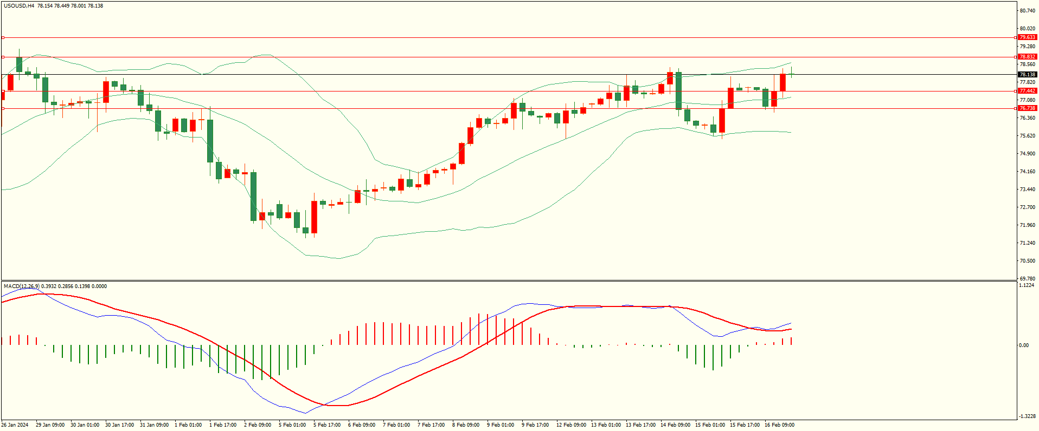Click the 12 Feb 09:00 time label
Viewport: 1039px width, 431px height.
[571, 425]
